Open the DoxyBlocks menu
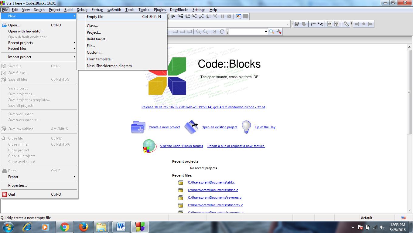The width and height of the screenshot is (413, 233). 179,10
